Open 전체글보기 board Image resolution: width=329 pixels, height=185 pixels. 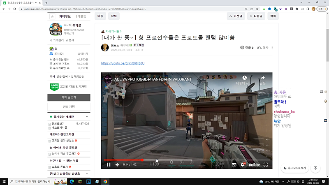(58, 124)
